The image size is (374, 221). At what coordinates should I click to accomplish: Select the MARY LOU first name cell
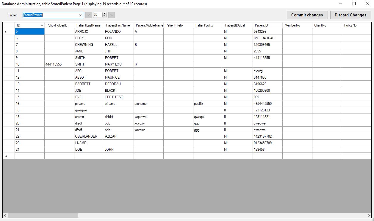pos(119,64)
